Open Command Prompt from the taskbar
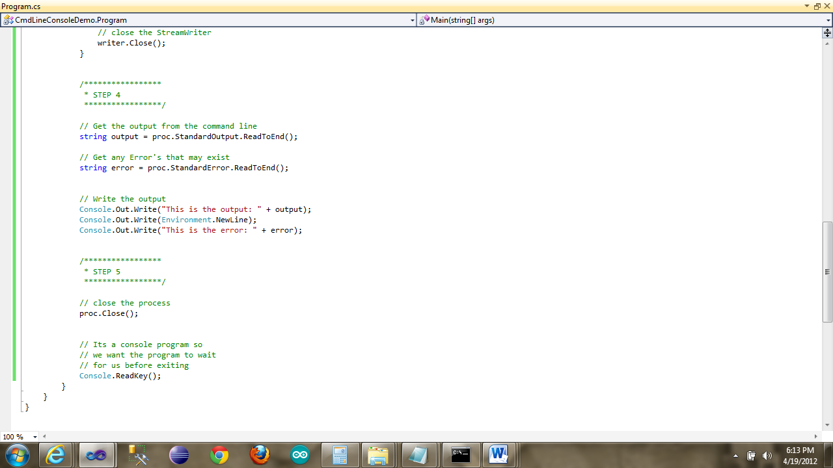The image size is (833, 468). point(460,455)
